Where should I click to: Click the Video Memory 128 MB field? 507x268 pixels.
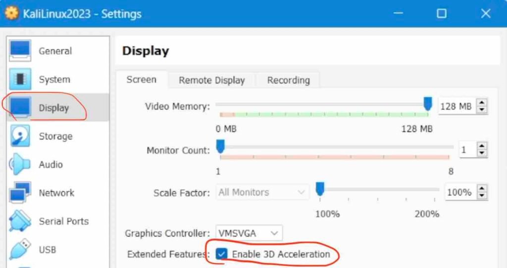click(456, 106)
